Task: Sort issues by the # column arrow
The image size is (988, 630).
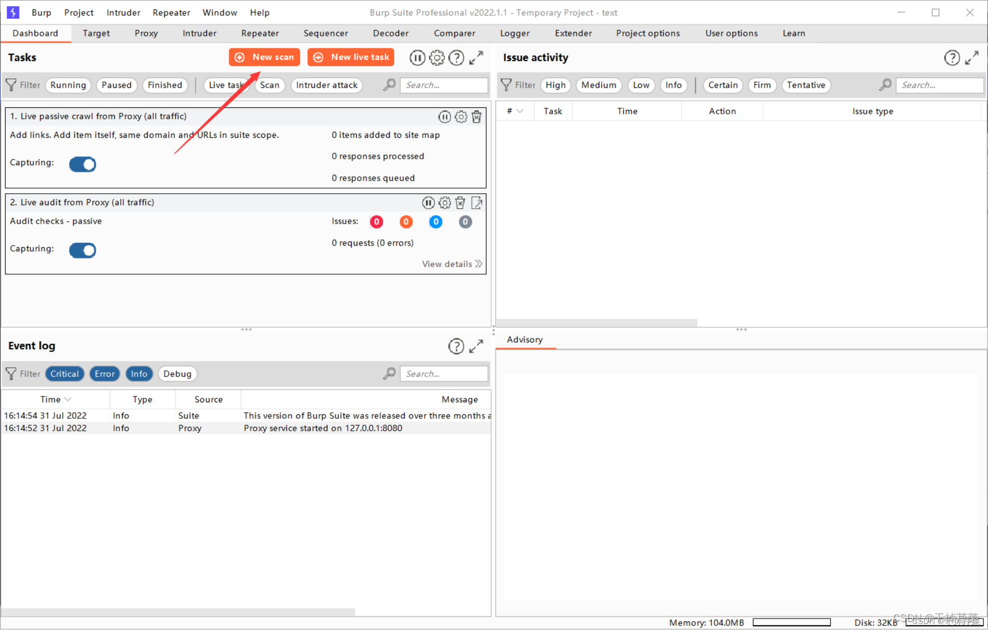Action: pyautogui.click(x=520, y=111)
